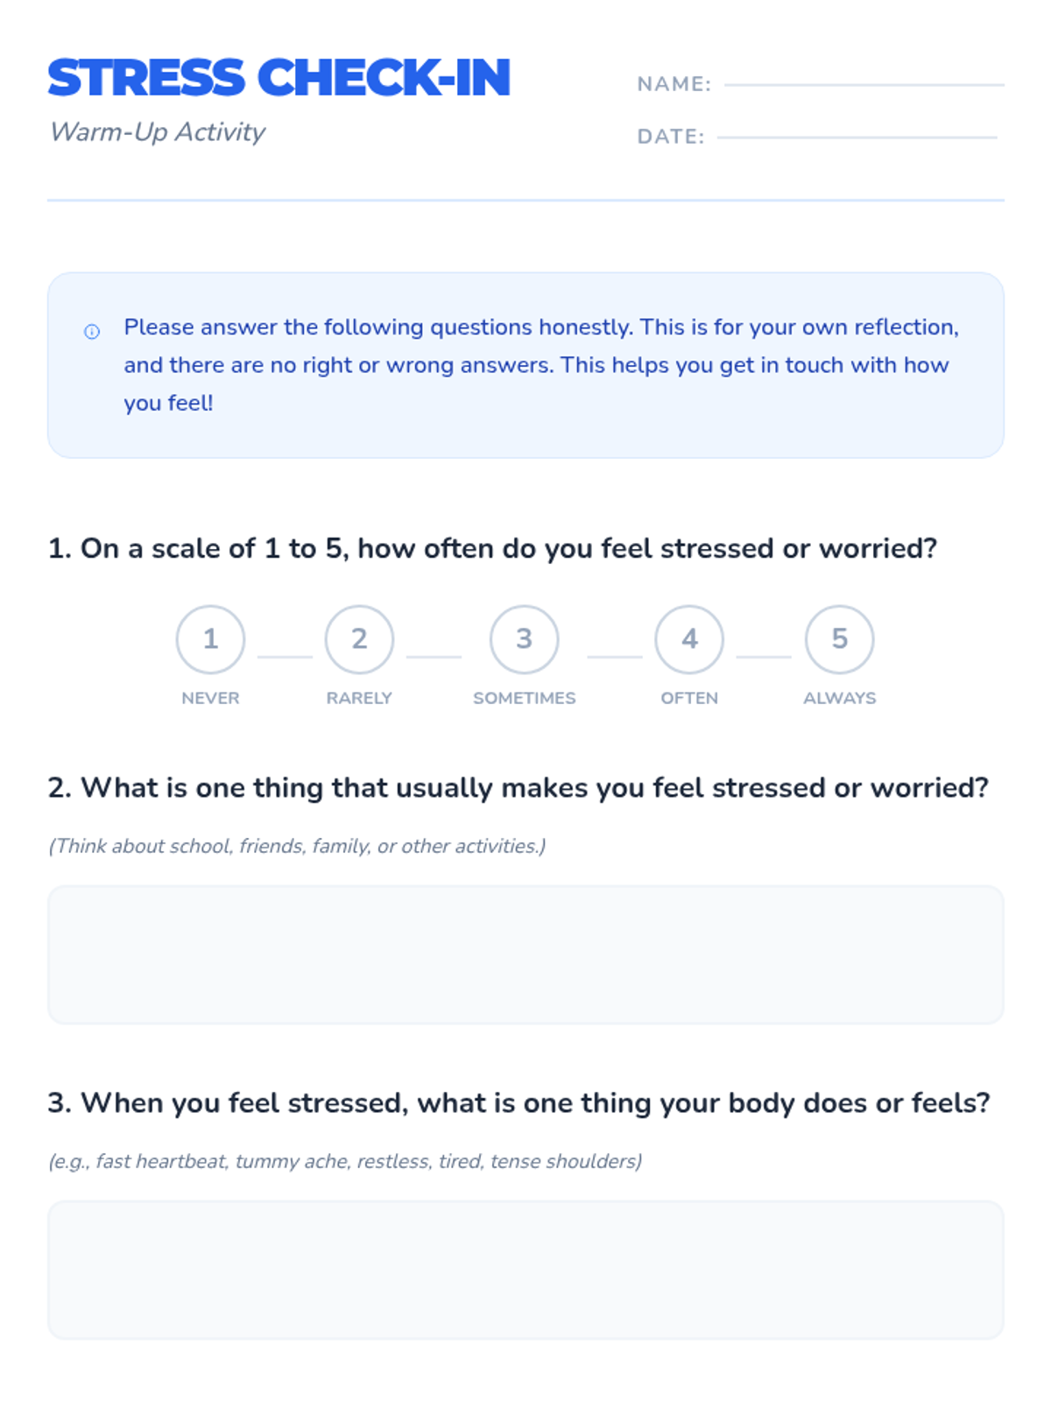Click the fast heartbeat example hint text

(345, 1161)
